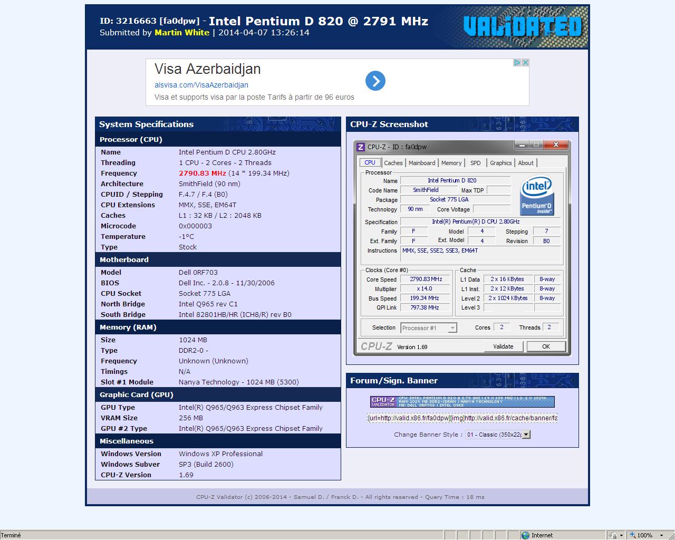Click the -1°C temperature value

click(187, 237)
